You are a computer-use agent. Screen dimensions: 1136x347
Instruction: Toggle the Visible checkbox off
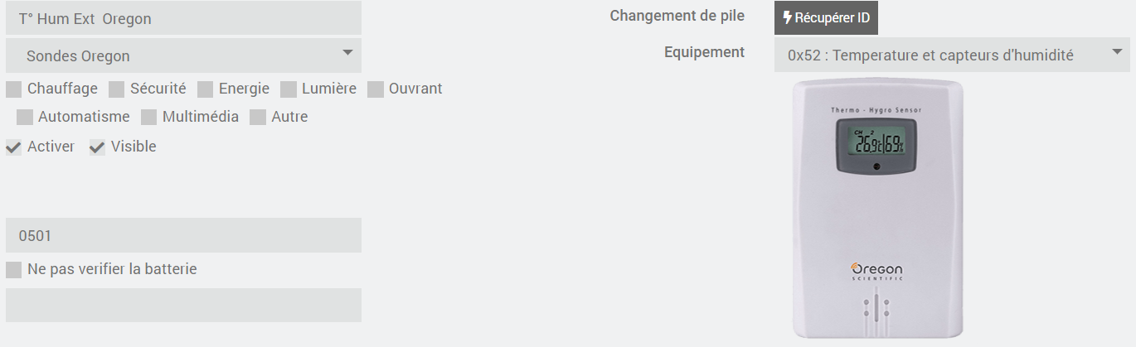coord(98,147)
